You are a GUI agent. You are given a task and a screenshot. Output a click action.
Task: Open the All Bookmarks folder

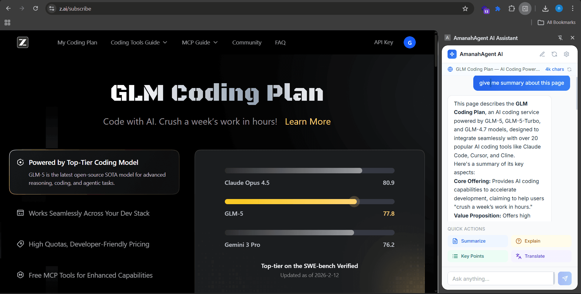pyautogui.click(x=556, y=22)
